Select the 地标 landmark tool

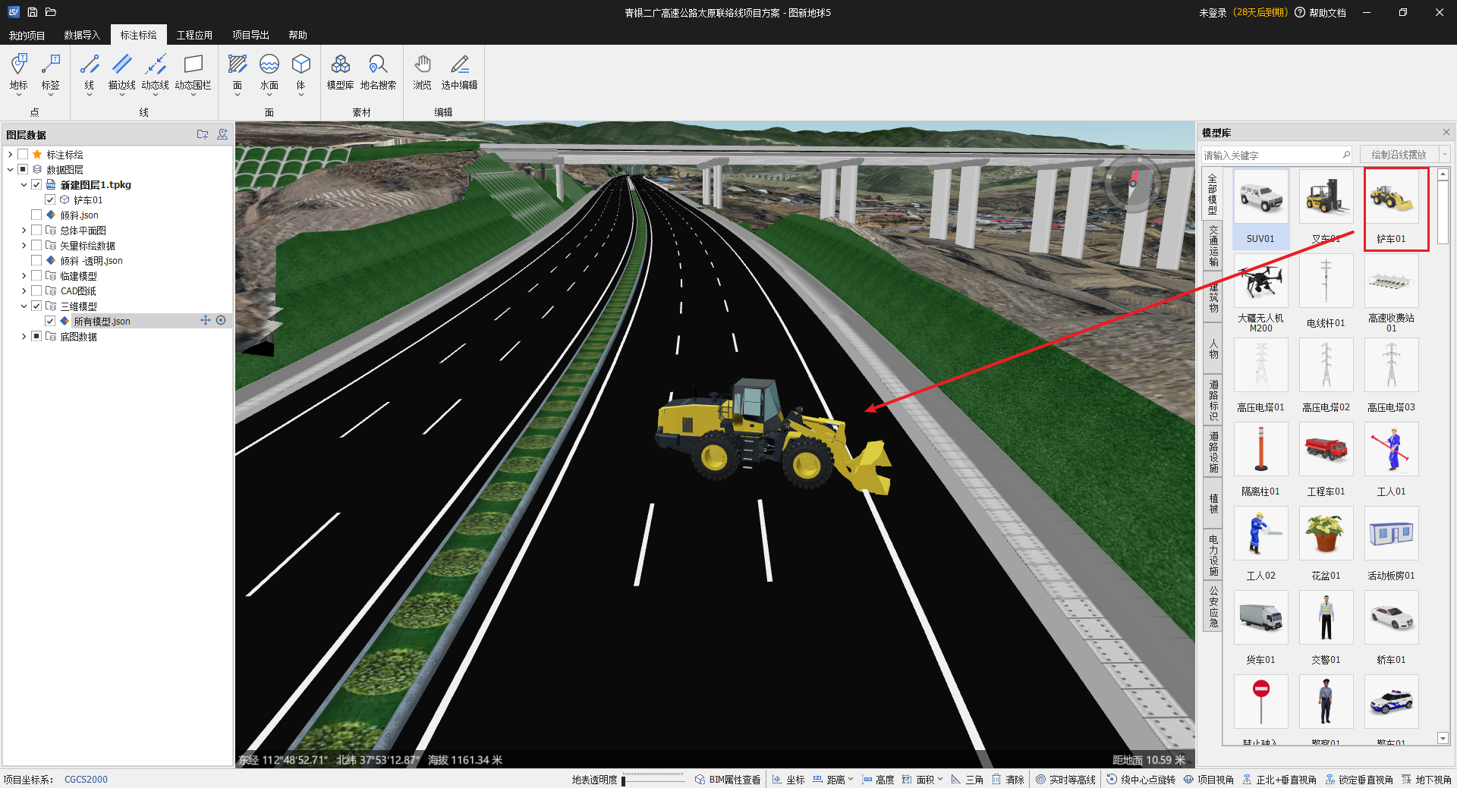click(x=19, y=73)
